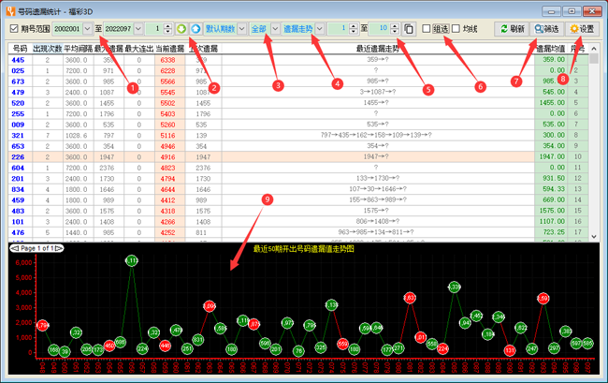Sort by the 出现次数 column header
The height and width of the screenshot is (383, 608).
48,49
